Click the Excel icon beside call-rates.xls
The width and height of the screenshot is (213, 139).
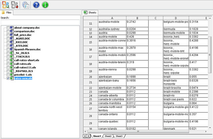12,64
